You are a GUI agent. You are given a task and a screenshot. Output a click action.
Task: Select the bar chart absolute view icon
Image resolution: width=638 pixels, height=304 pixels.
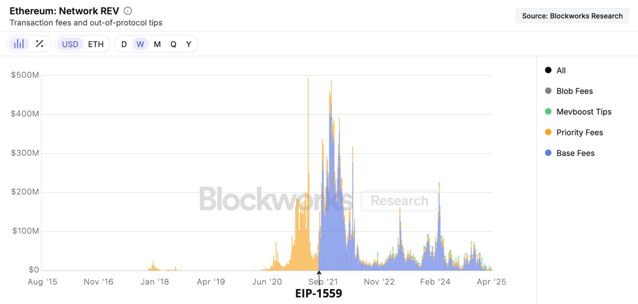coord(19,44)
